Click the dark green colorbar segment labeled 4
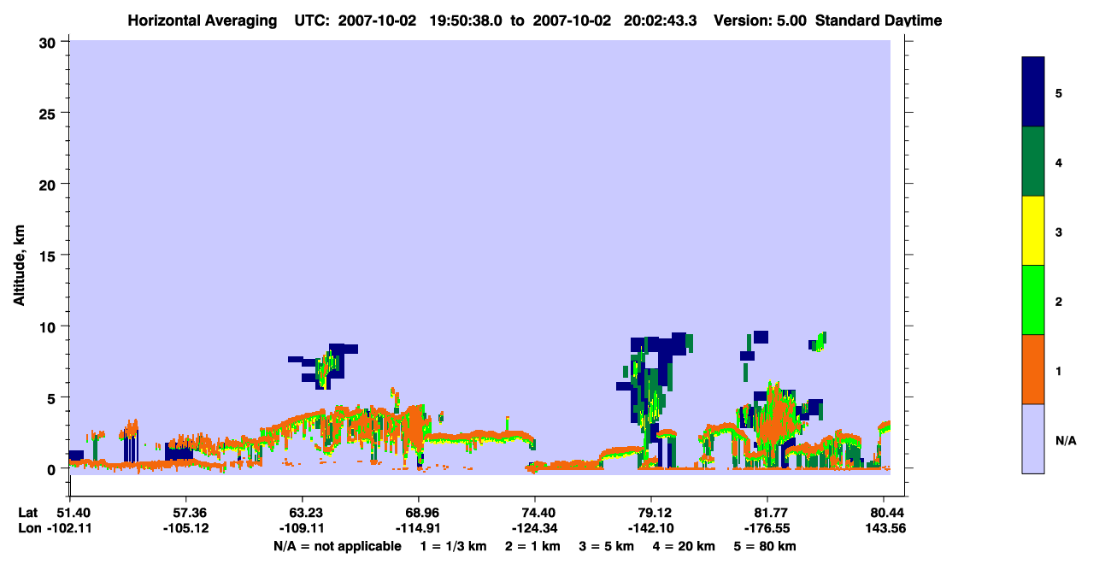This screenshot has width=1111, height=570. [x=1033, y=162]
